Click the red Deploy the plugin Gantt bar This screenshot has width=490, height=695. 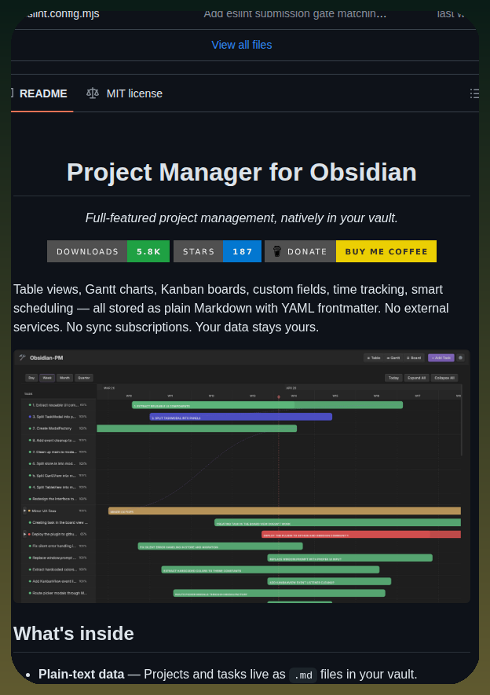(361, 535)
